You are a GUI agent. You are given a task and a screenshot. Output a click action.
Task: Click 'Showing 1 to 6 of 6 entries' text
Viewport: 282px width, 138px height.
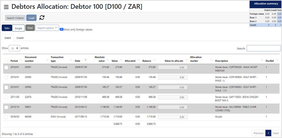[x=17, y=134]
